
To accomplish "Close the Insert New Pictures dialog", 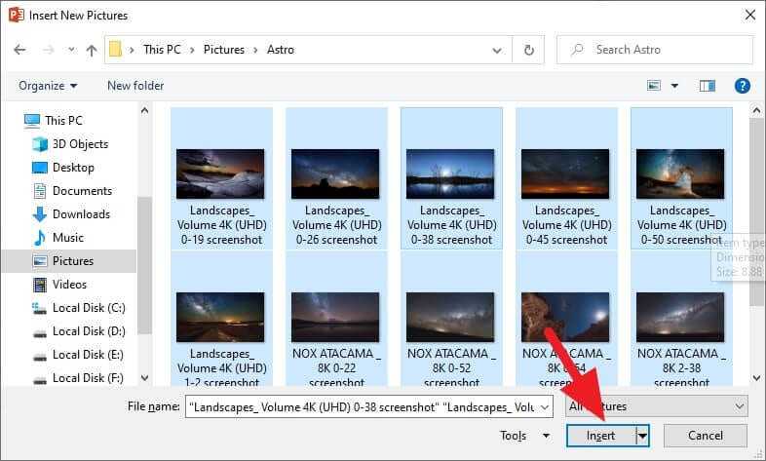I will tap(750, 16).
